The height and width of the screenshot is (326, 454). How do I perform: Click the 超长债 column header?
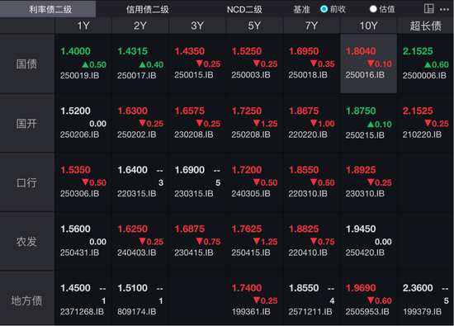click(x=425, y=26)
